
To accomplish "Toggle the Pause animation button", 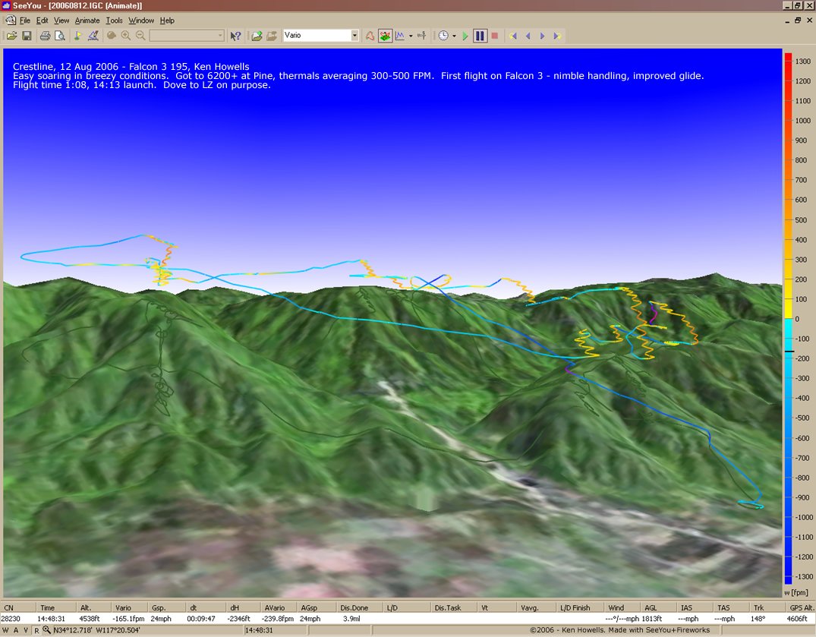I will click(x=480, y=36).
